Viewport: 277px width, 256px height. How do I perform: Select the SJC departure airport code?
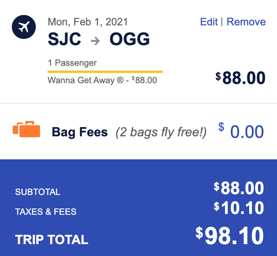(x=64, y=39)
